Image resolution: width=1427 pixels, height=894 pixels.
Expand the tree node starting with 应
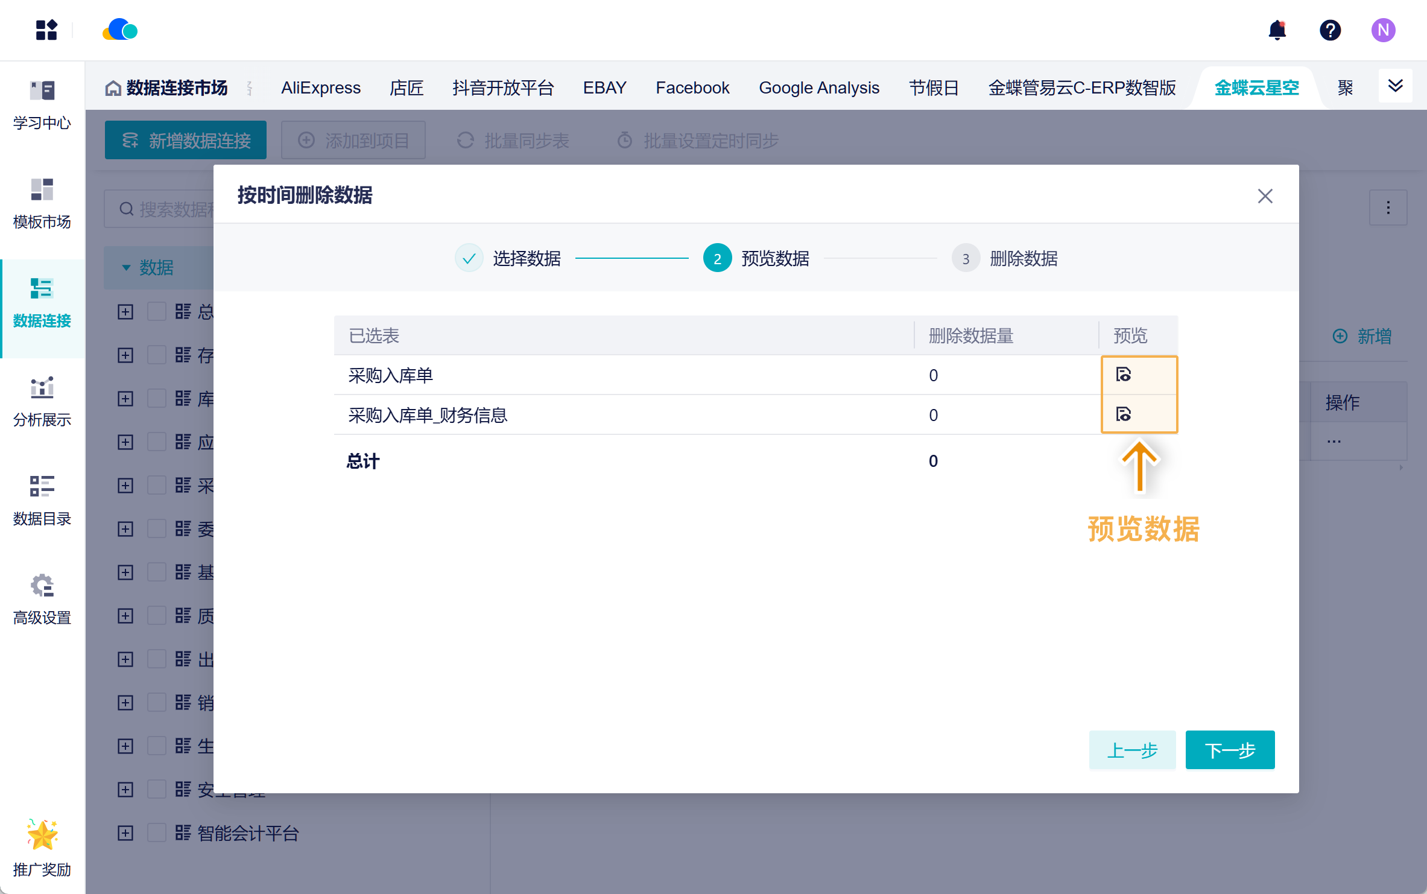tap(125, 442)
